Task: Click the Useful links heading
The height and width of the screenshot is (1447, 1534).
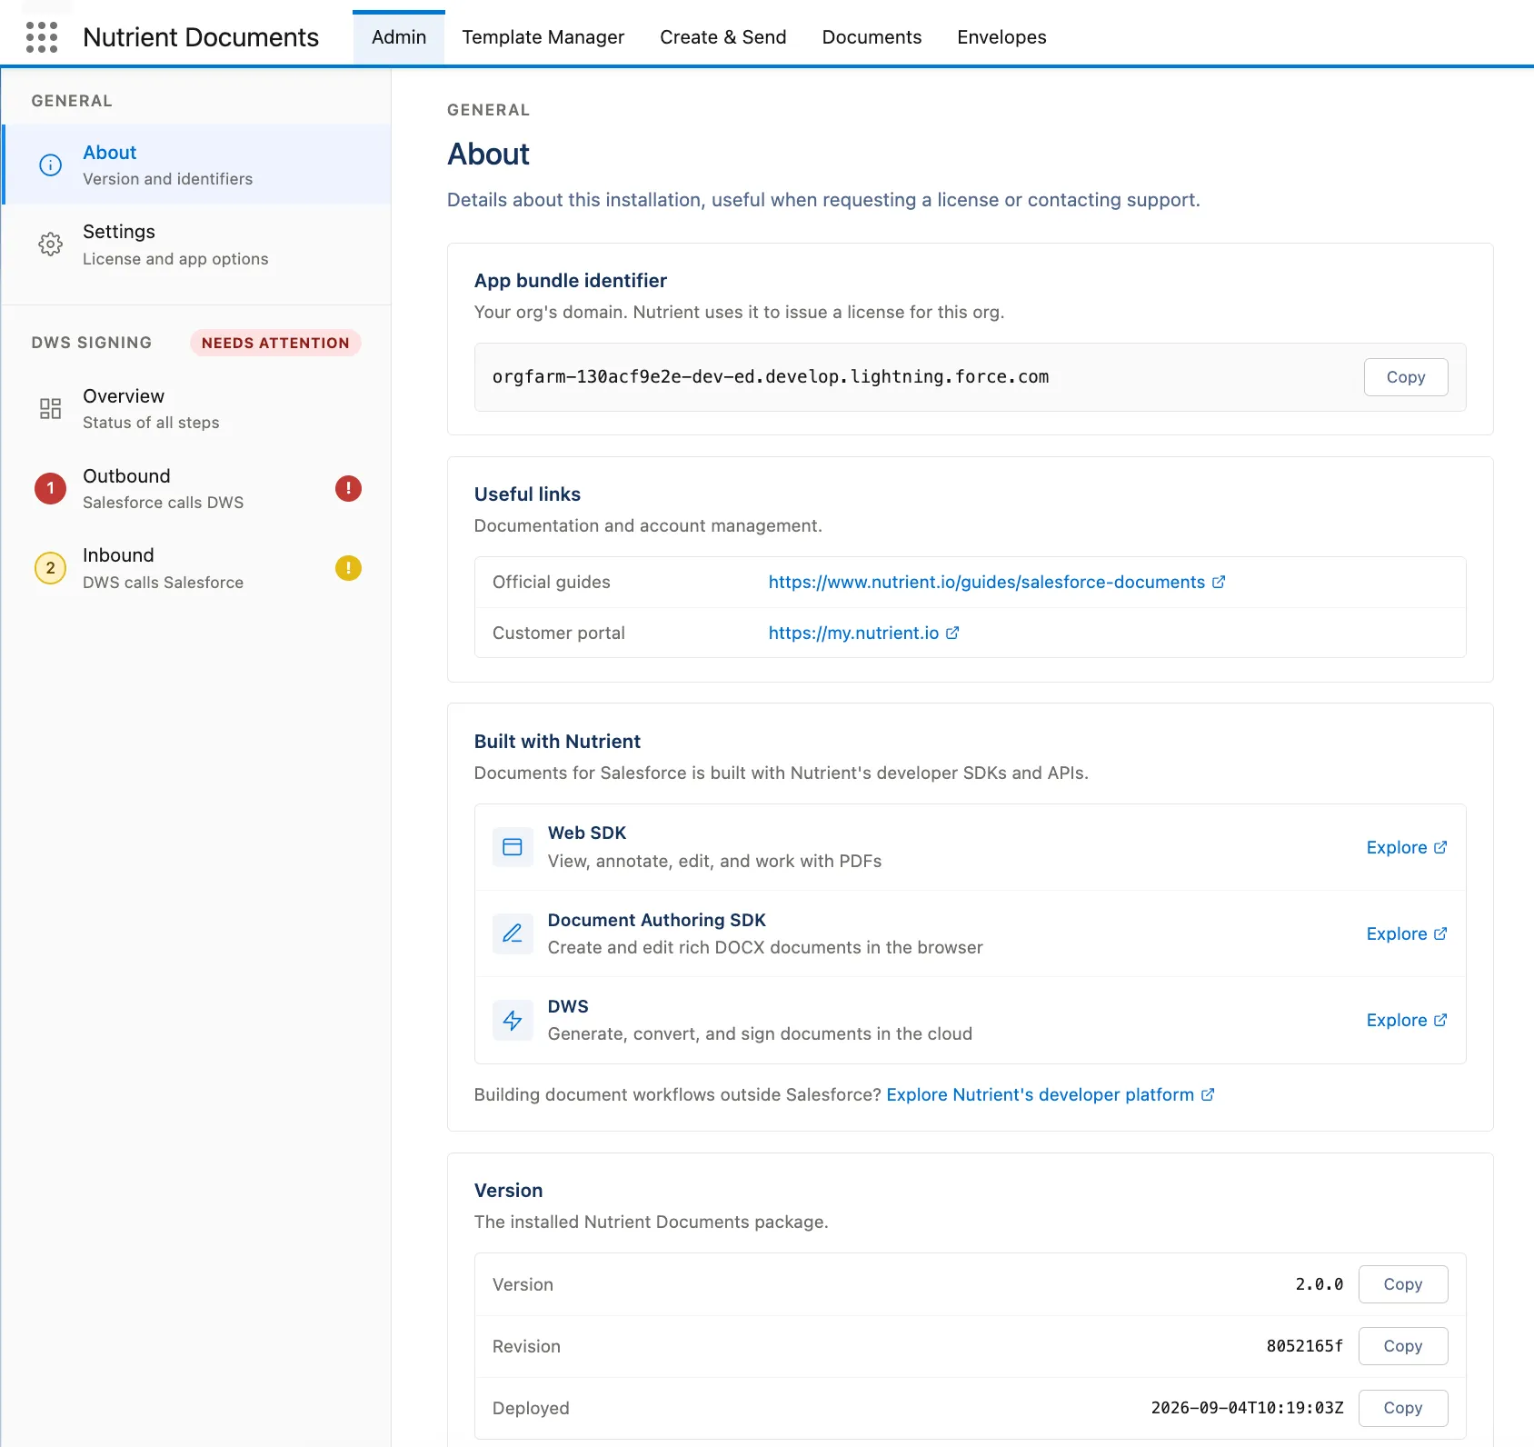Action: pos(527,494)
